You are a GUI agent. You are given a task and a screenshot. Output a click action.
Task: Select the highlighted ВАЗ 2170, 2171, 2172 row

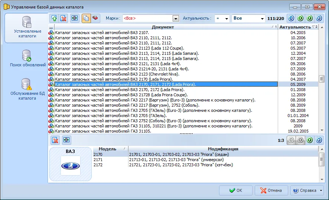tap(166, 84)
